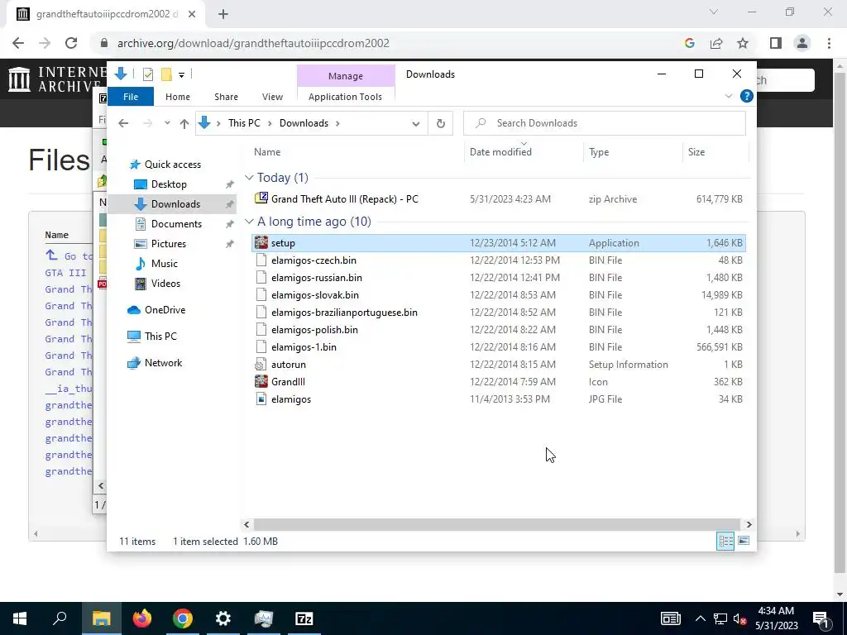Viewport: 847px width, 635px height.
Task: Click the Search Downloads field
Action: [605, 123]
